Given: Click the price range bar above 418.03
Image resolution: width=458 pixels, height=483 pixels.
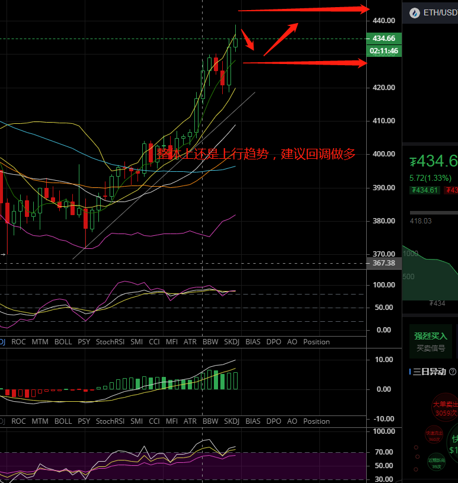Looking at the screenshot, I should tap(434, 213).
